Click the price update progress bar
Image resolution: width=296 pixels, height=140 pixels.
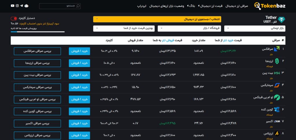click(x=38, y=32)
